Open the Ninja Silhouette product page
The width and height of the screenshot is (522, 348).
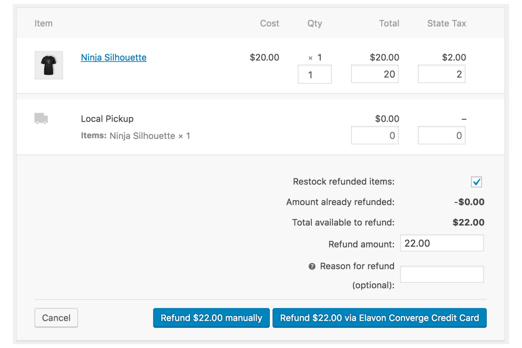pos(114,57)
